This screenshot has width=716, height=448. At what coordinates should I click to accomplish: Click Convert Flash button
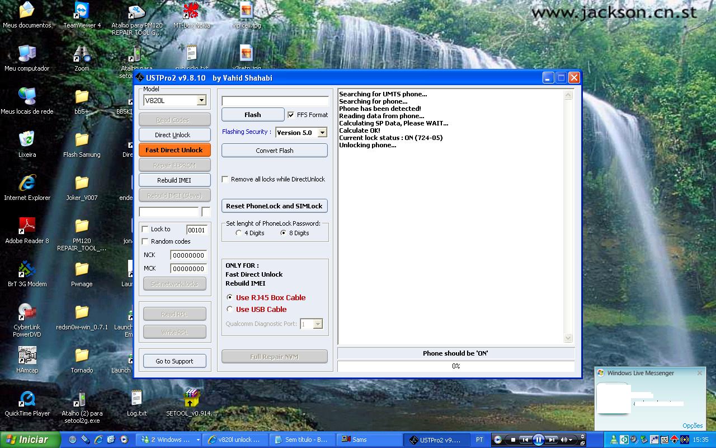click(275, 151)
